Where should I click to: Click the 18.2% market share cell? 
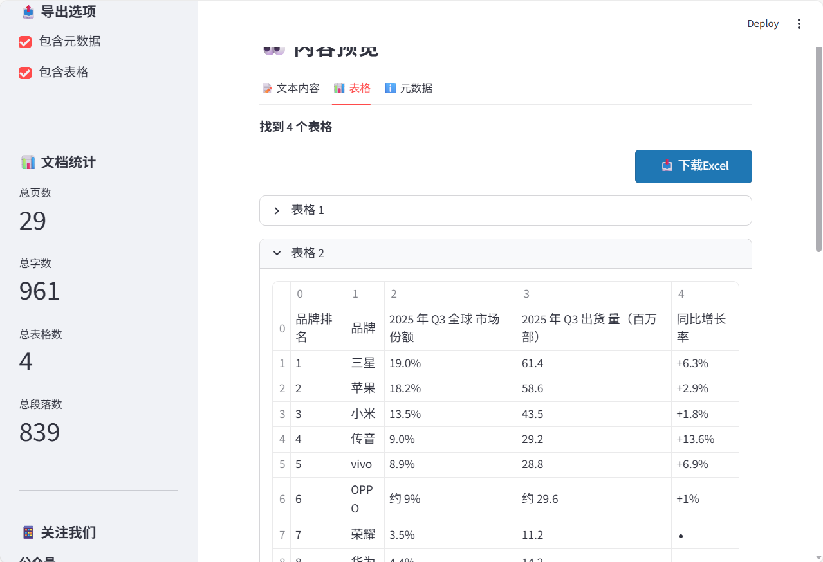coord(450,388)
